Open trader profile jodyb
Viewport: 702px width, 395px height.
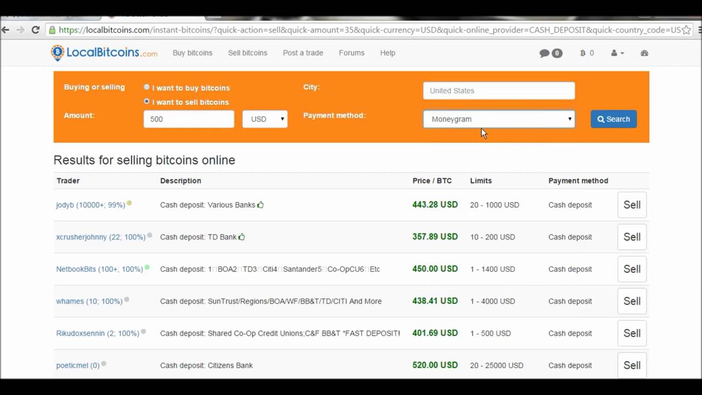click(90, 205)
